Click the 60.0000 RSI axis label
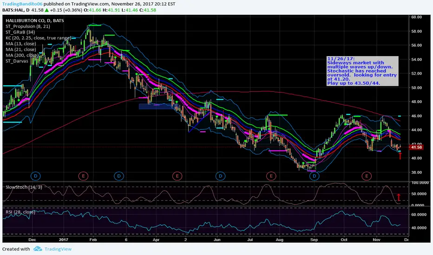Viewport: 433px width, 255px height. tap(420, 215)
